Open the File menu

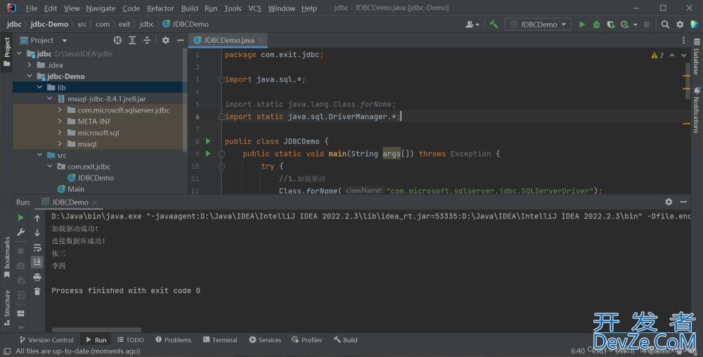[32, 8]
